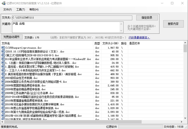Click horizontal scrollbar left arrow
The height and width of the screenshot is (129, 188).
click(2, 122)
